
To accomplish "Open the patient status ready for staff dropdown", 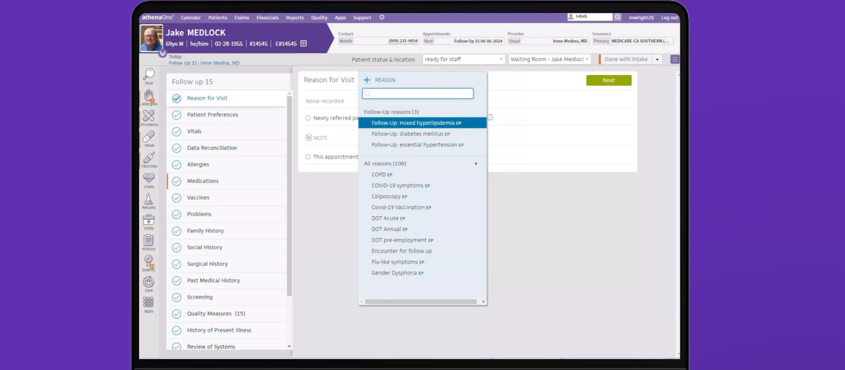I will tap(463, 59).
